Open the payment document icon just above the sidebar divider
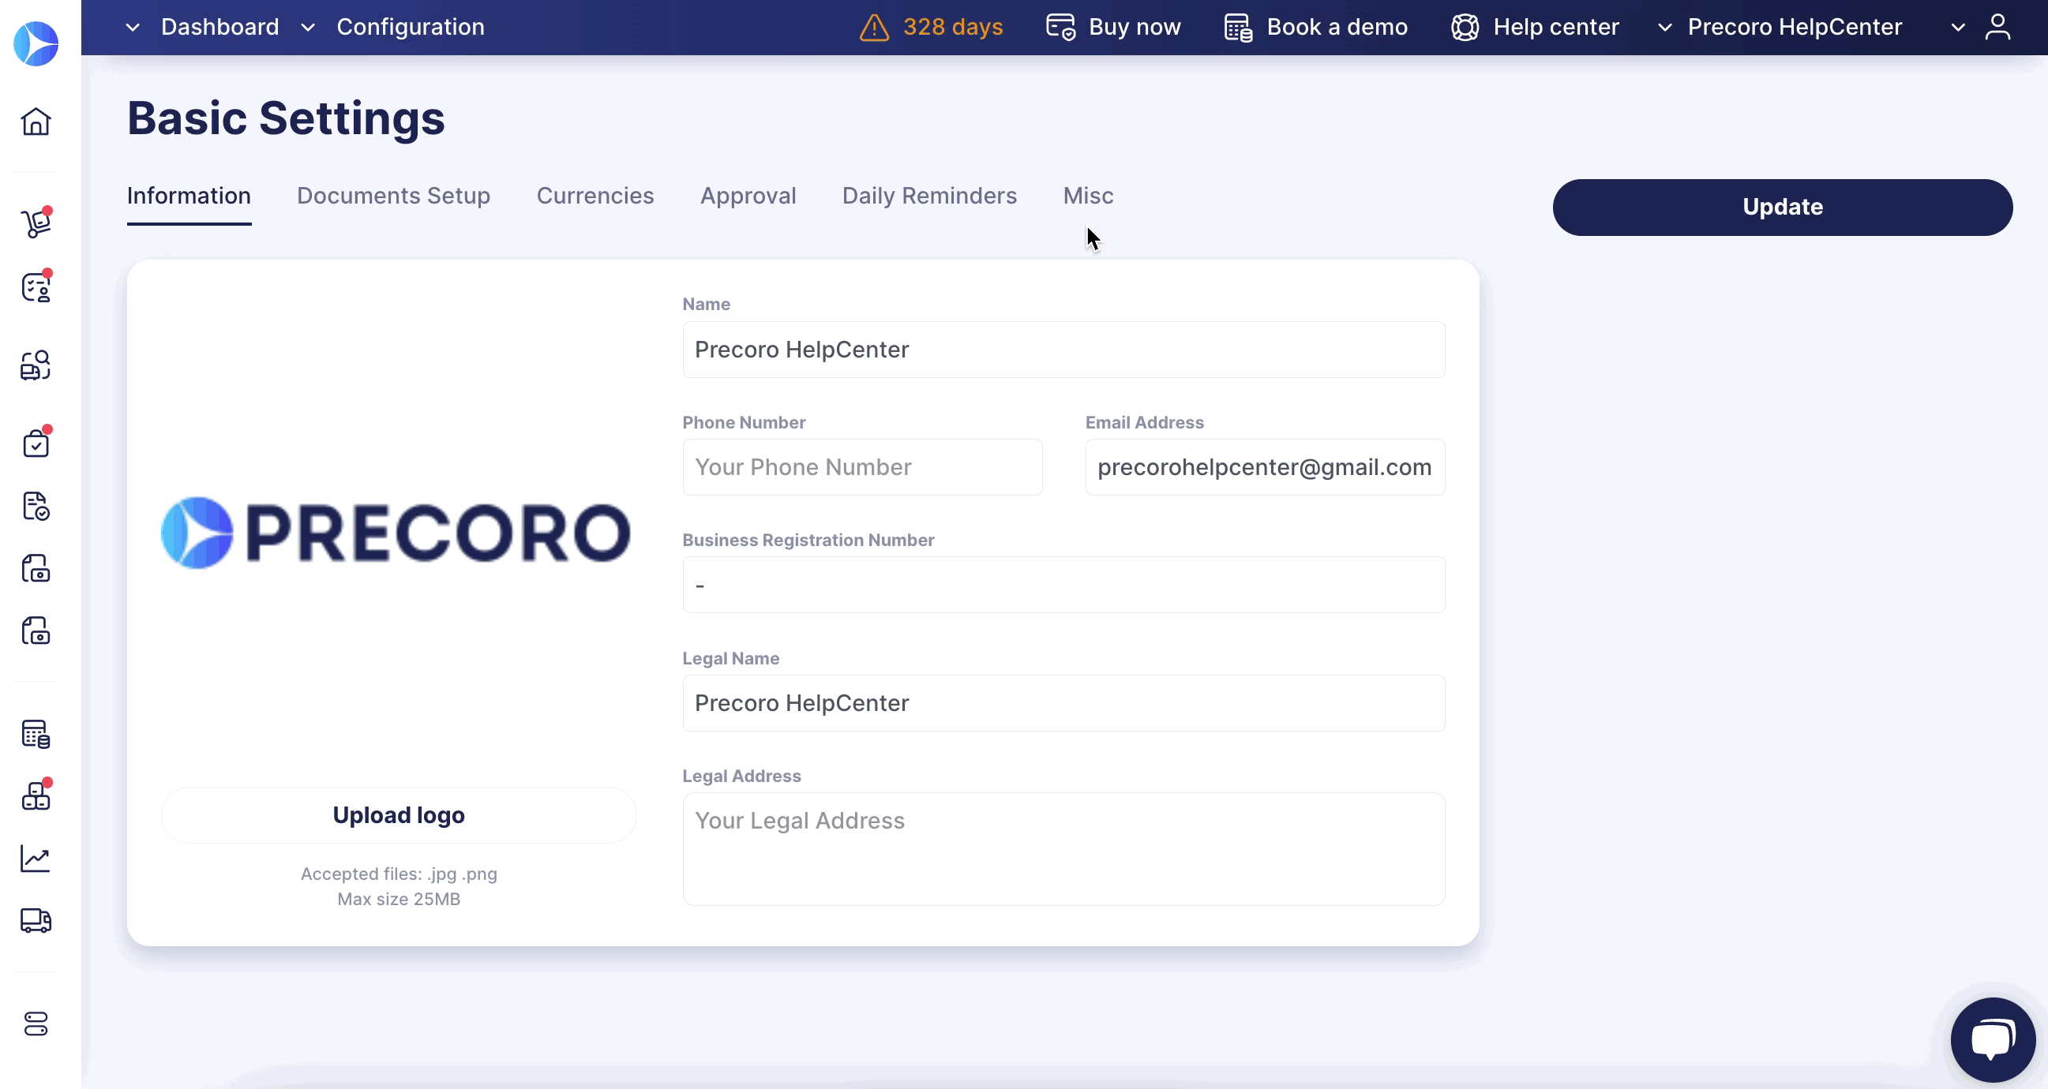The image size is (2048, 1089). point(36,631)
